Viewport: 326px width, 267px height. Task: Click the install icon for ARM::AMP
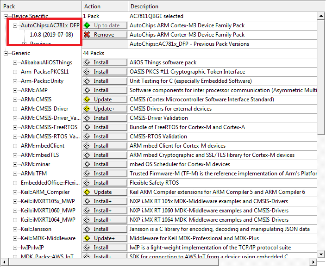point(87,90)
